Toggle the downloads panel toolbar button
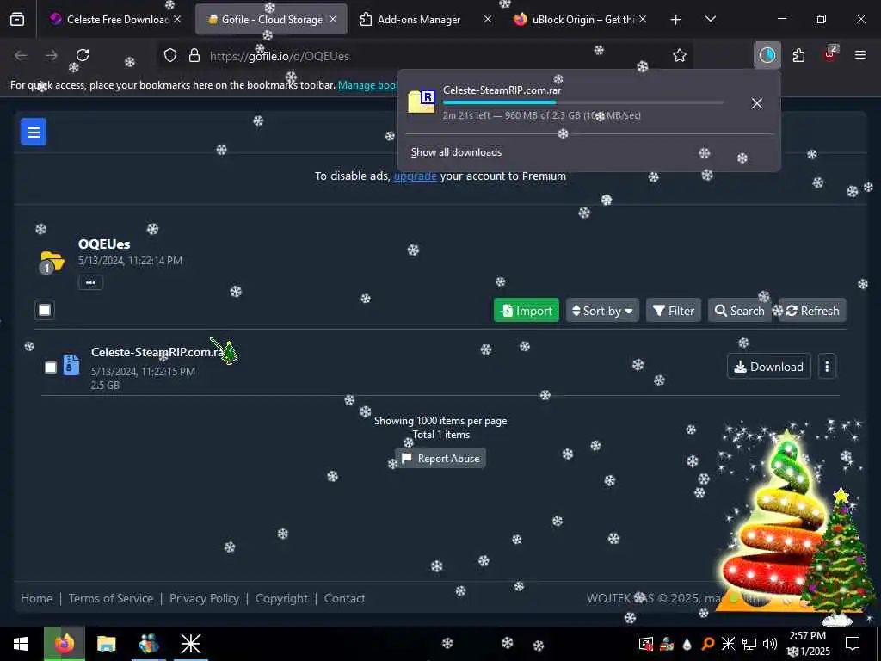This screenshot has height=661, width=881. coord(767,55)
